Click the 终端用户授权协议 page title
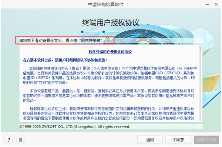This screenshot has width=222, height=147. point(111,22)
